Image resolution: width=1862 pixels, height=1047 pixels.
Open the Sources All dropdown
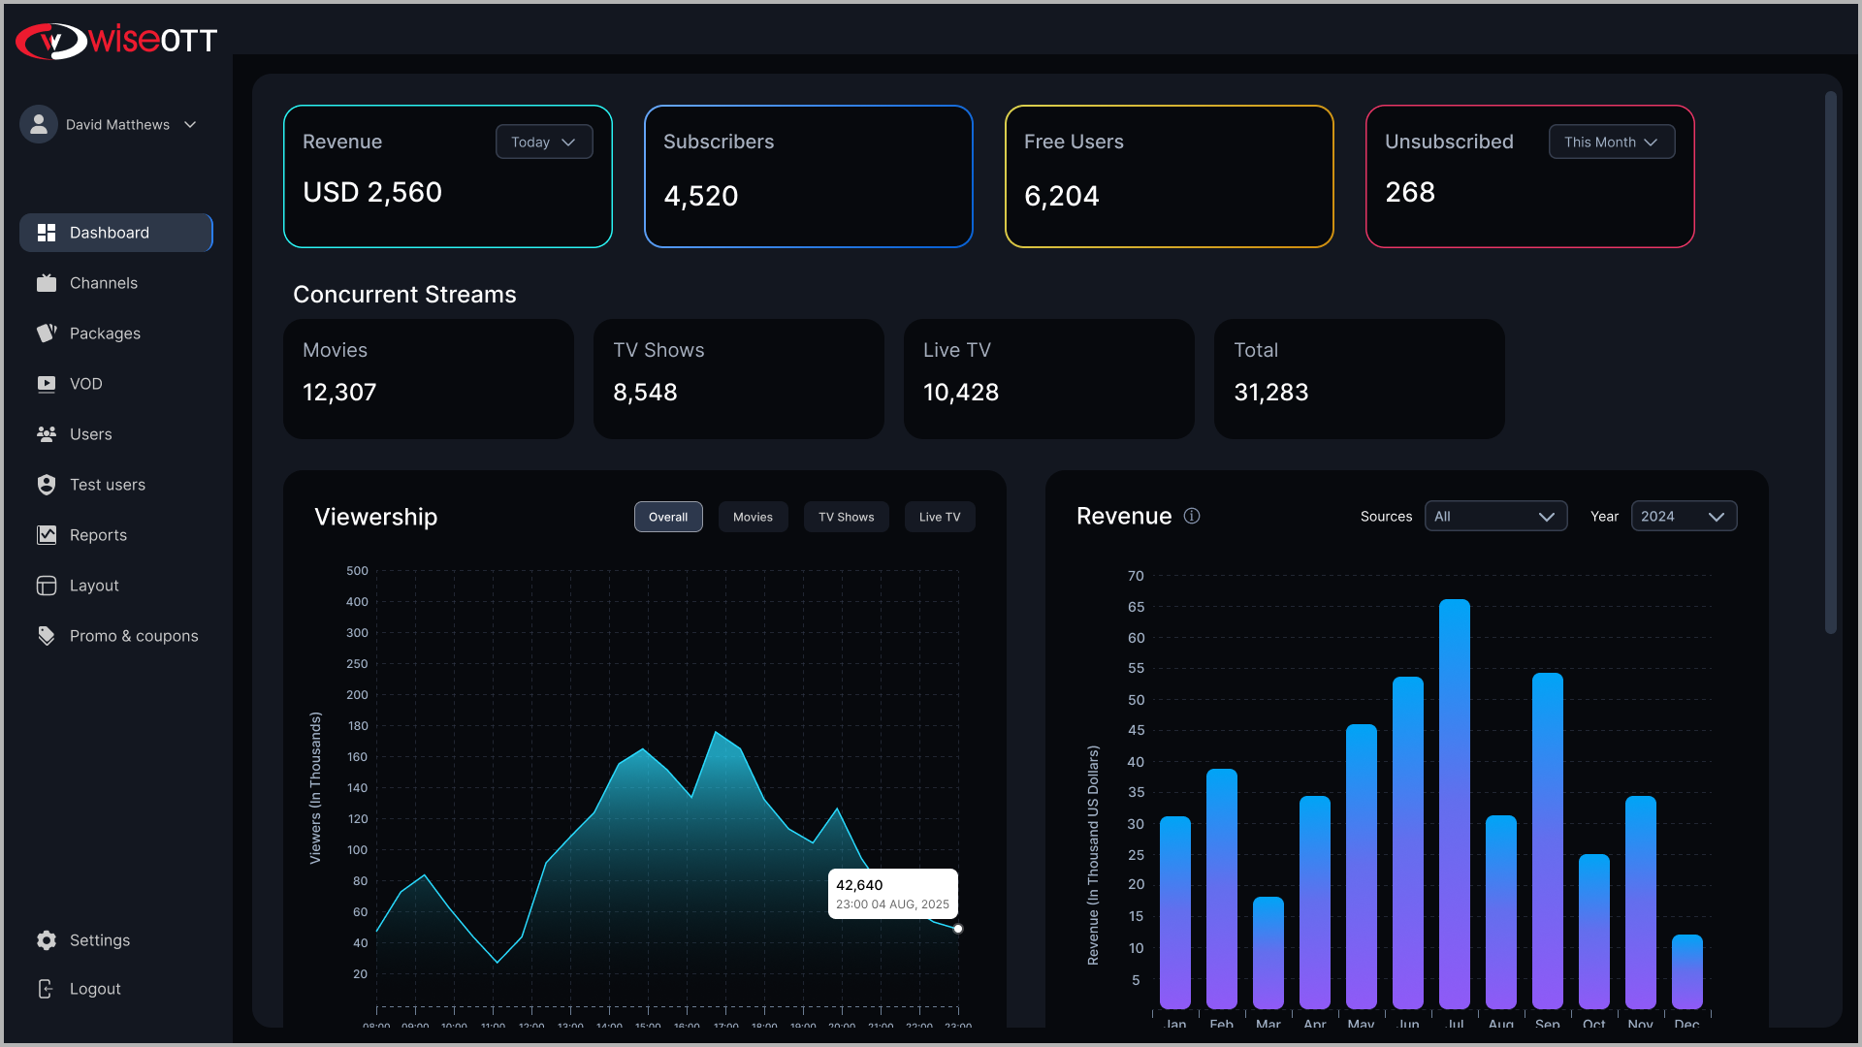click(x=1495, y=517)
